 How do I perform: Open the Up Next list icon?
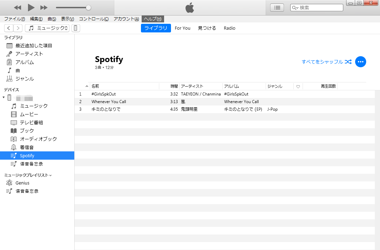(277, 8)
